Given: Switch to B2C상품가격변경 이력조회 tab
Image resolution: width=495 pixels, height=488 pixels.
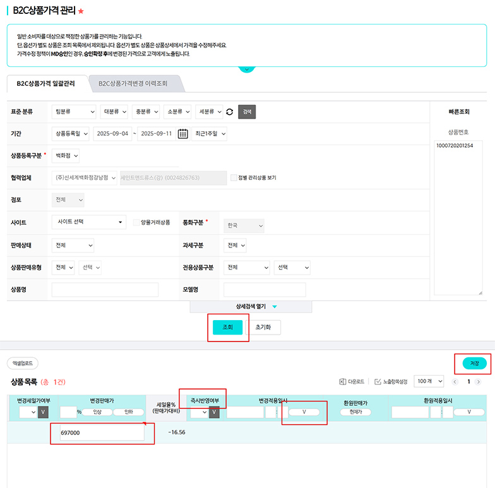Looking at the screenshot, I should (133, 83).
